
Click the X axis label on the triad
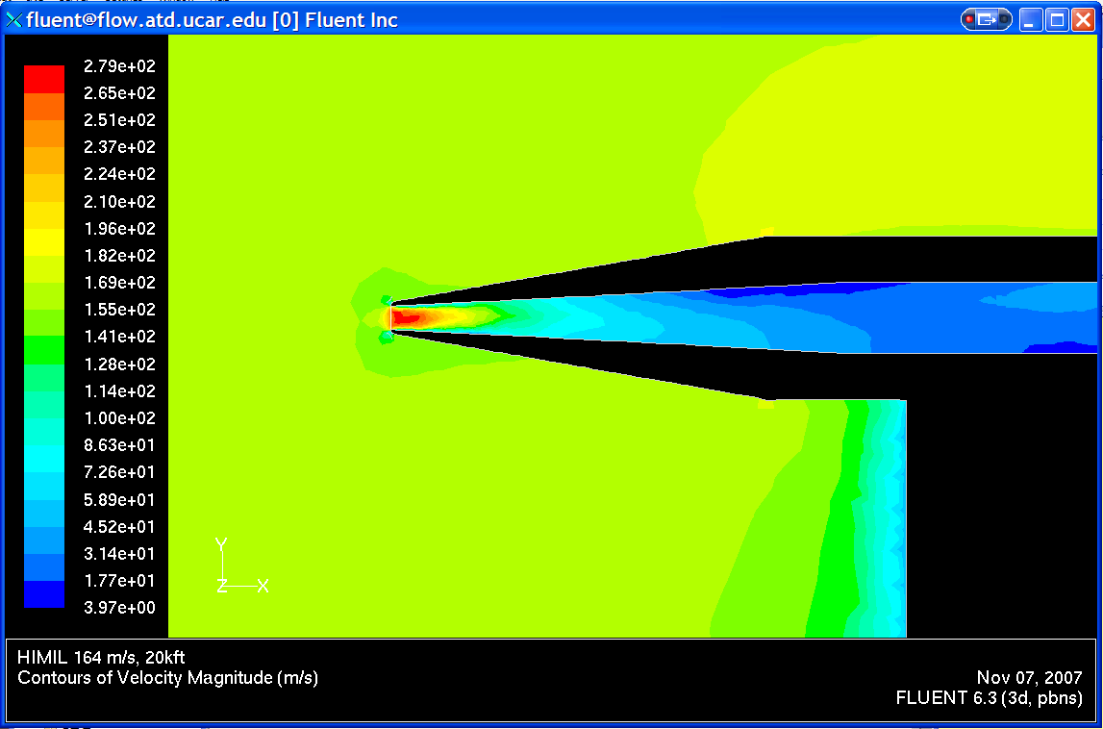click(x=263, y=586)
